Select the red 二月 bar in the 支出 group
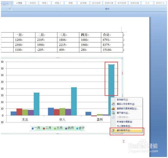This screenshot has width=168, height=158. [x=19, y=112]
